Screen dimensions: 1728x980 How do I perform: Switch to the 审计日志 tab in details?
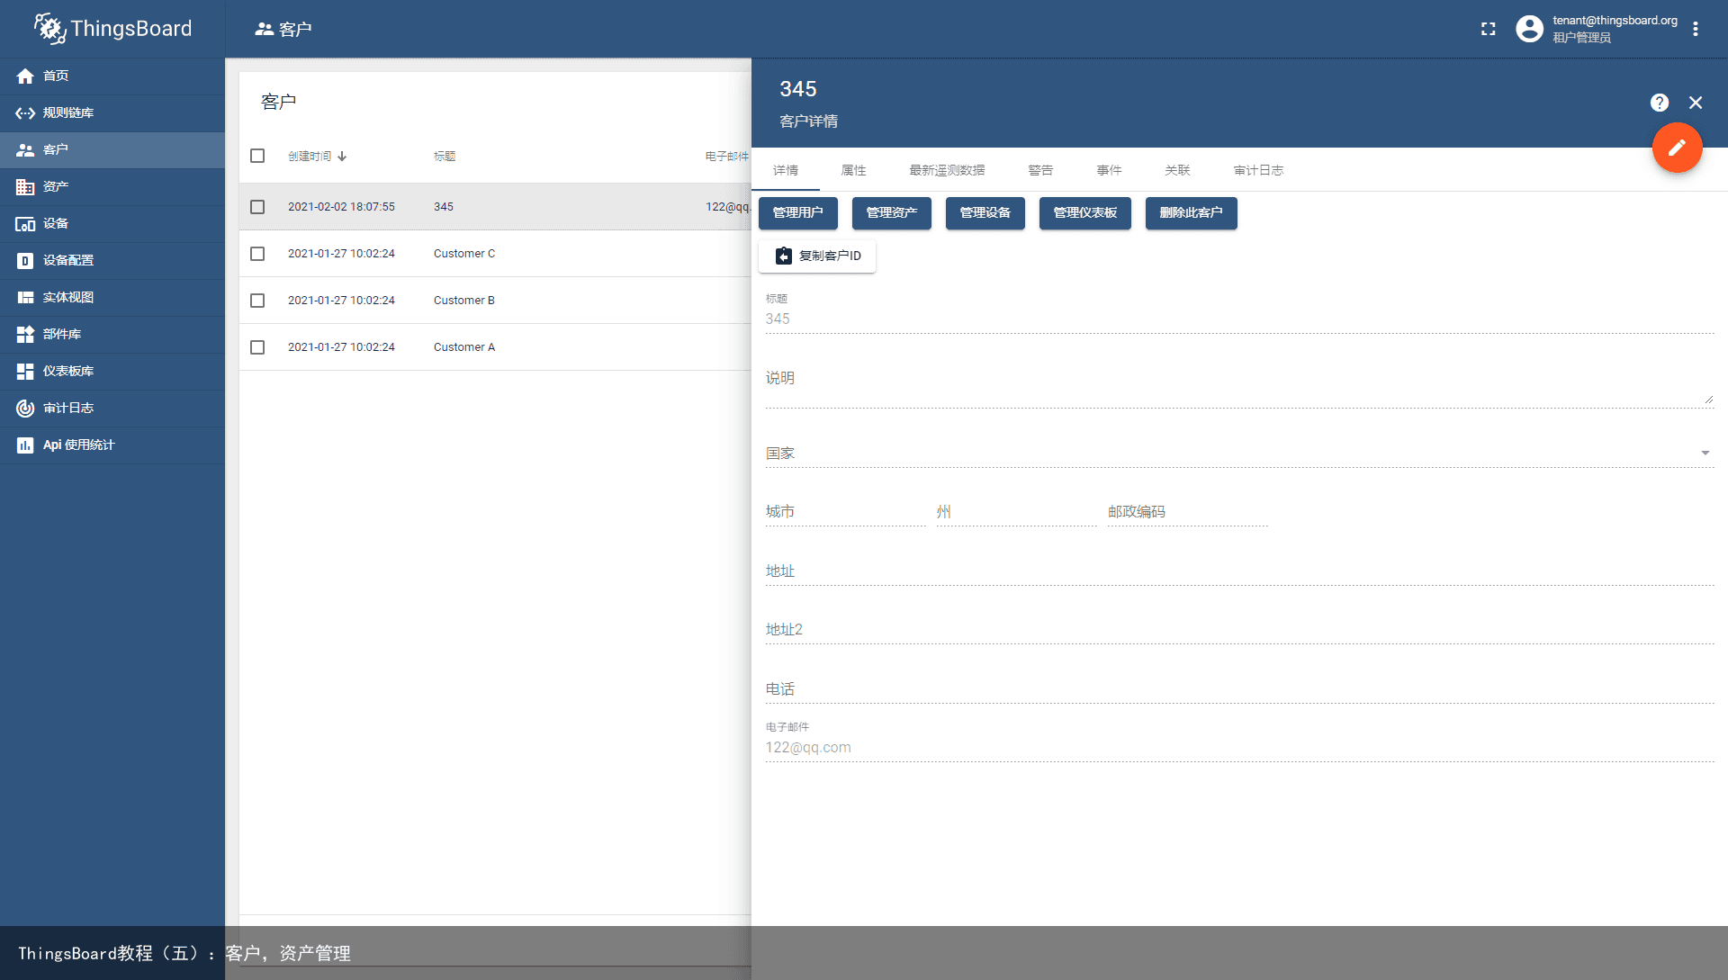1258,170
